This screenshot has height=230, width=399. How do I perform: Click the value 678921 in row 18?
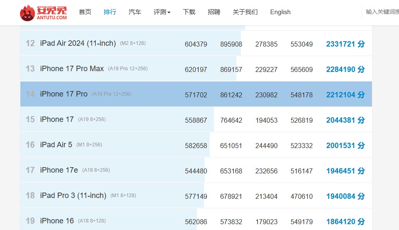click(x=231, y=196)
